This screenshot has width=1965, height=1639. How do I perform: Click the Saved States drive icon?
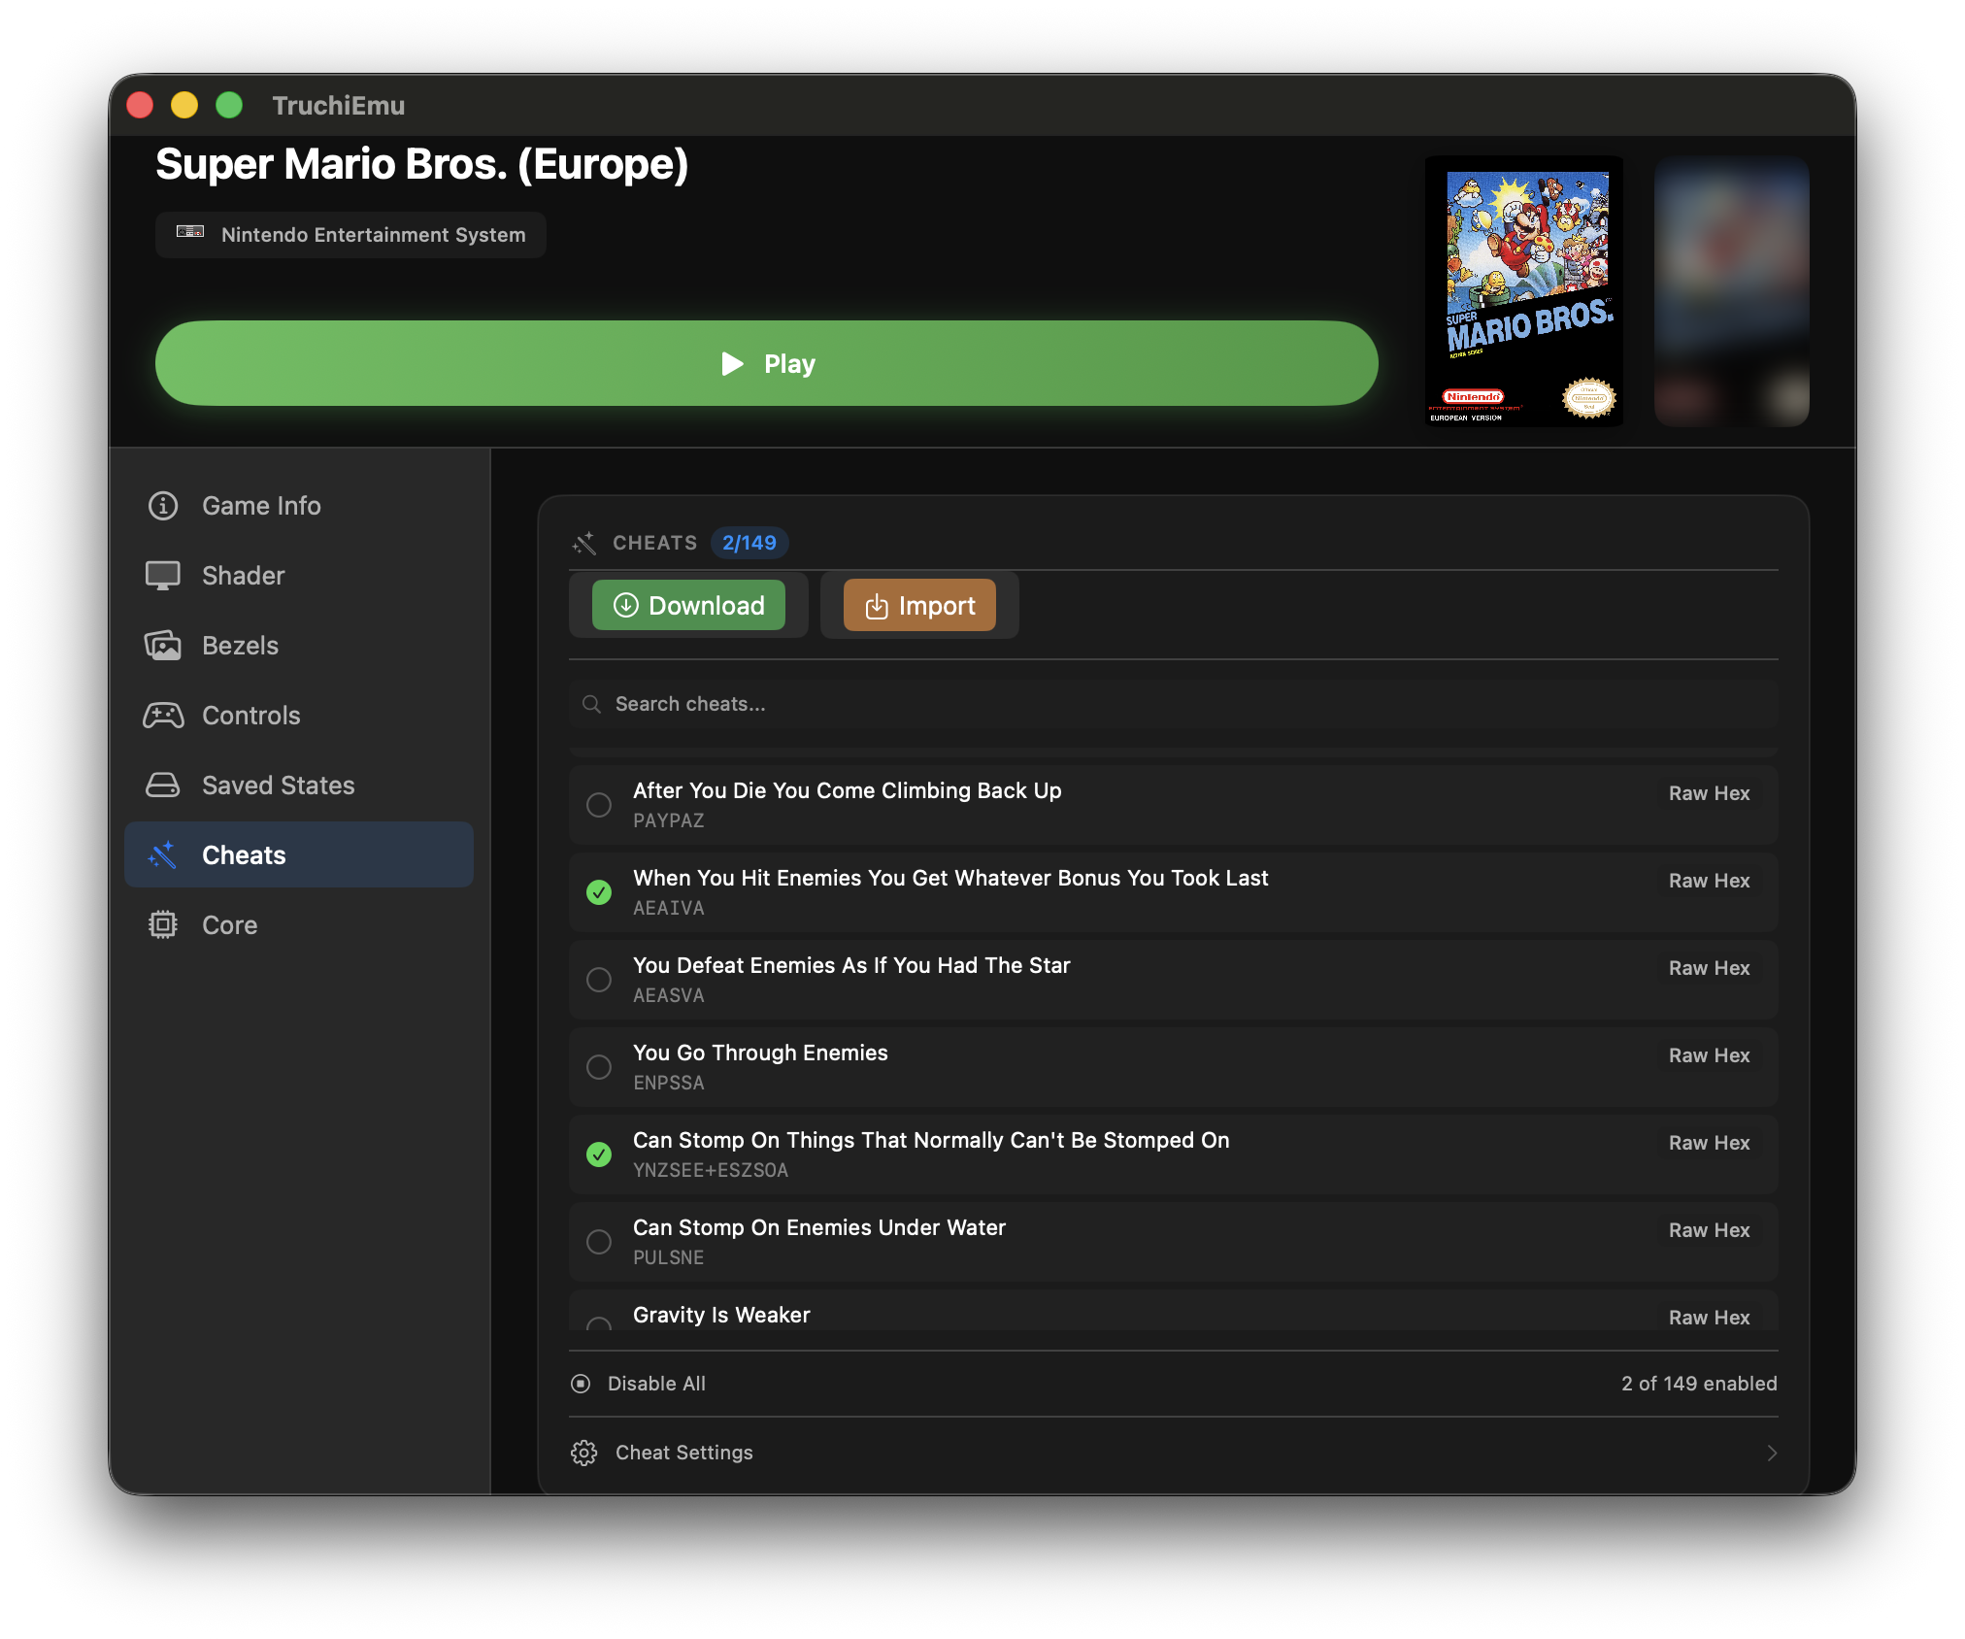[163, 786]
